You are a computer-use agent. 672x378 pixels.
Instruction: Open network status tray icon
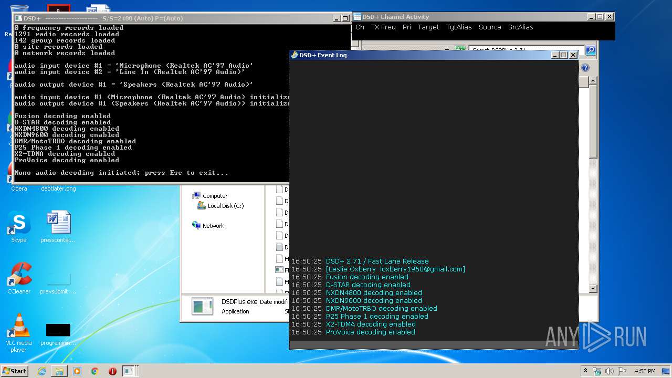click(597, 371)
